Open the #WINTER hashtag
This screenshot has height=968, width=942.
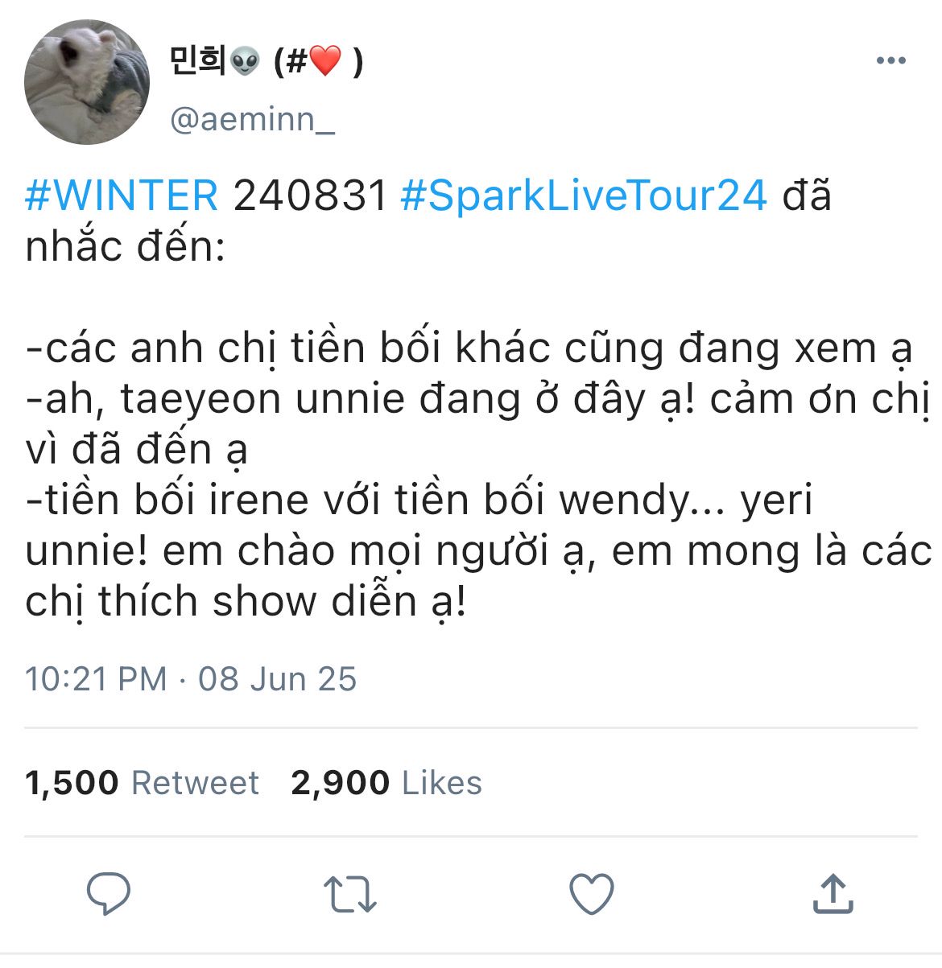[122, 196]
